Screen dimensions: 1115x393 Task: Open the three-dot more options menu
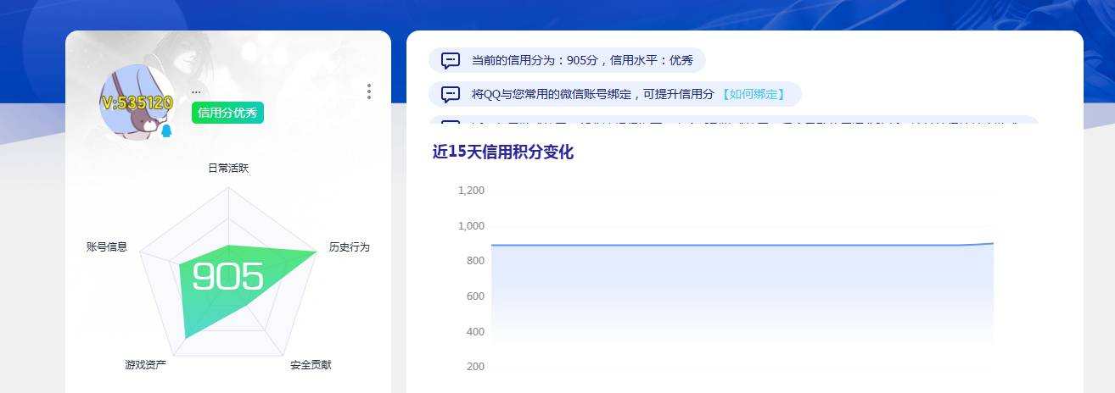click(368, 91)
